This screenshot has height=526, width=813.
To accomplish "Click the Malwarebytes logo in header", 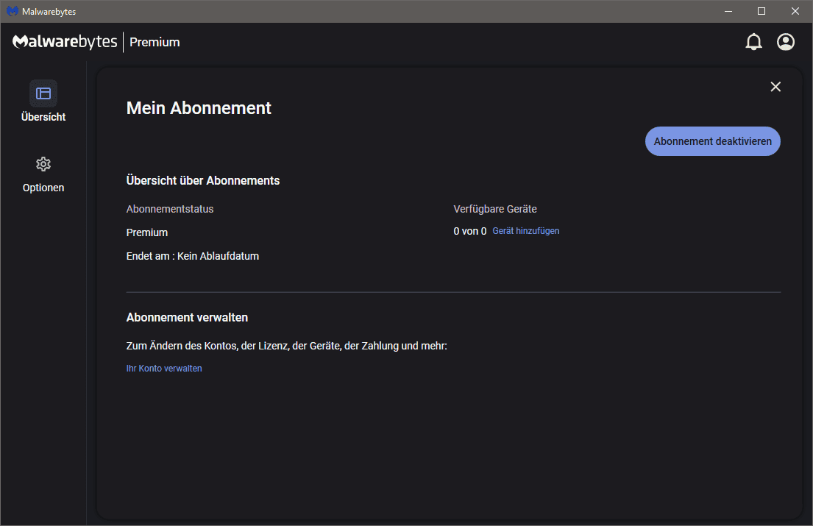I will (65, 41).
